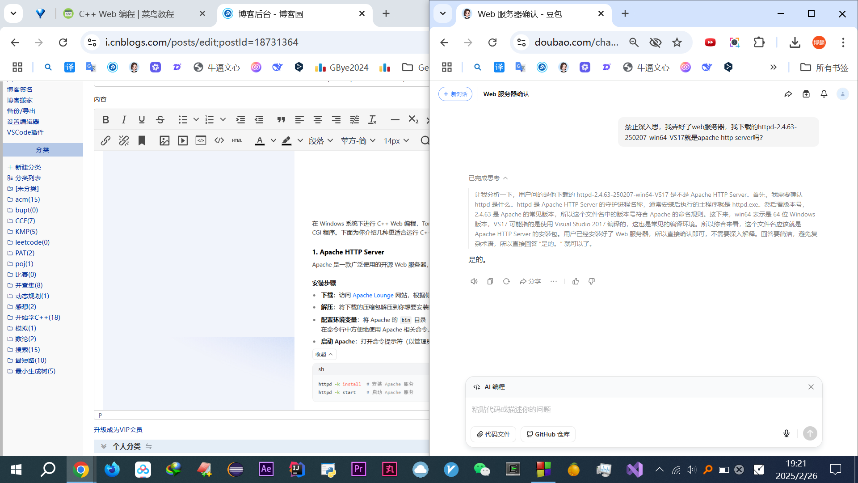This screenshot has height=483, width=858.
Task: Open the 升级成为VIP会员 link
Action: (x=118, y=430)
